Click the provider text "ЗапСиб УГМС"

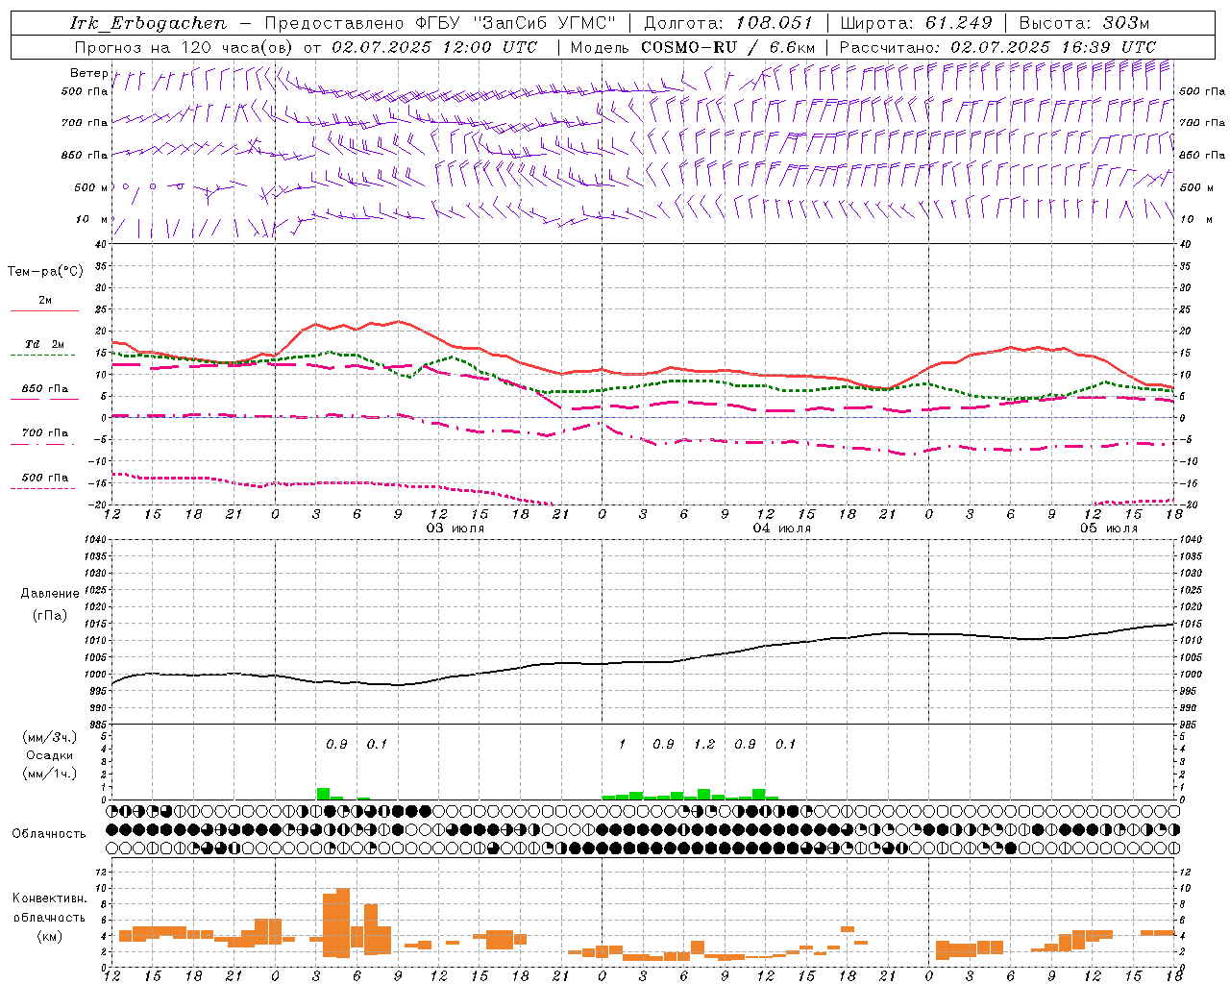tap(544, 23)
